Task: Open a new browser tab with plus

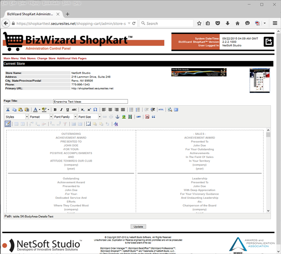Action: pos(67,14)
